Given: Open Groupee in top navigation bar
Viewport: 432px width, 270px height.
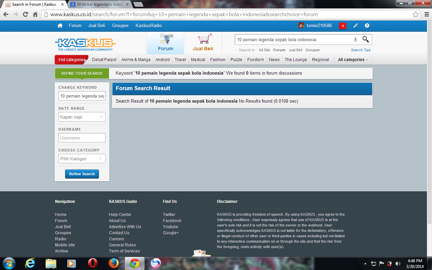Looking at the screenshot, I should (120, 26).
